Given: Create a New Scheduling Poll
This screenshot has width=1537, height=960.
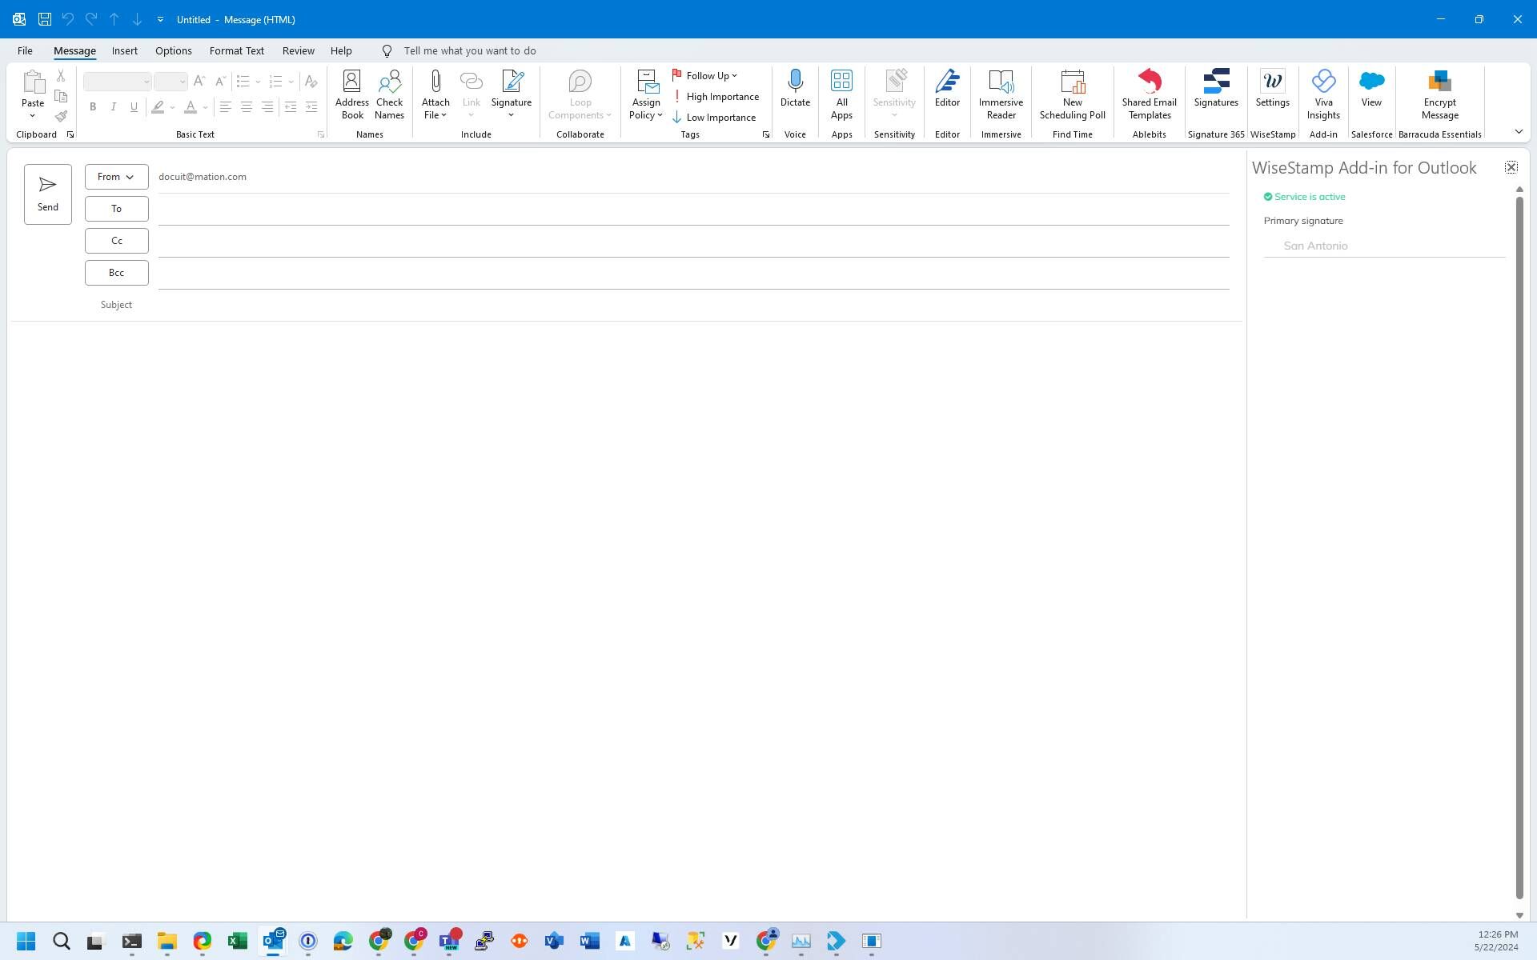Looking at the screenshot, I should pyautogui.click(x=1072, y=94).
